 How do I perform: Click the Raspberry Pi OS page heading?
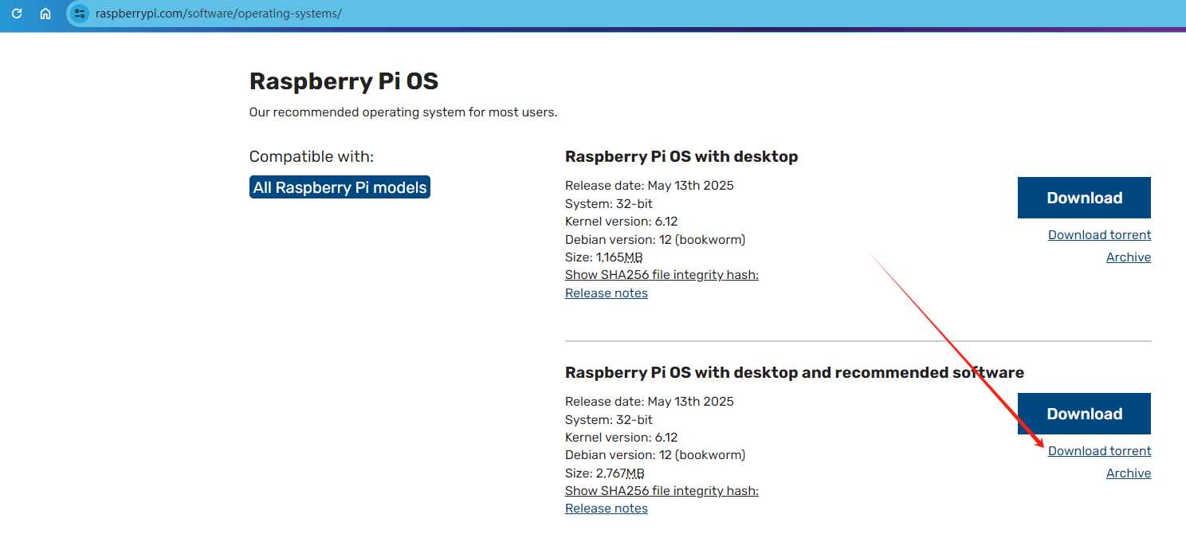point(344,81)
